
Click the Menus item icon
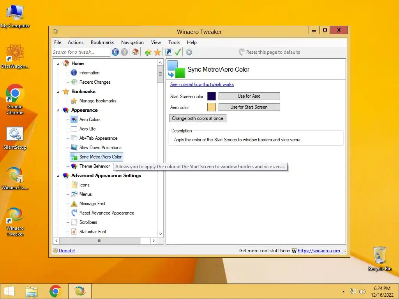coord(74,194)
